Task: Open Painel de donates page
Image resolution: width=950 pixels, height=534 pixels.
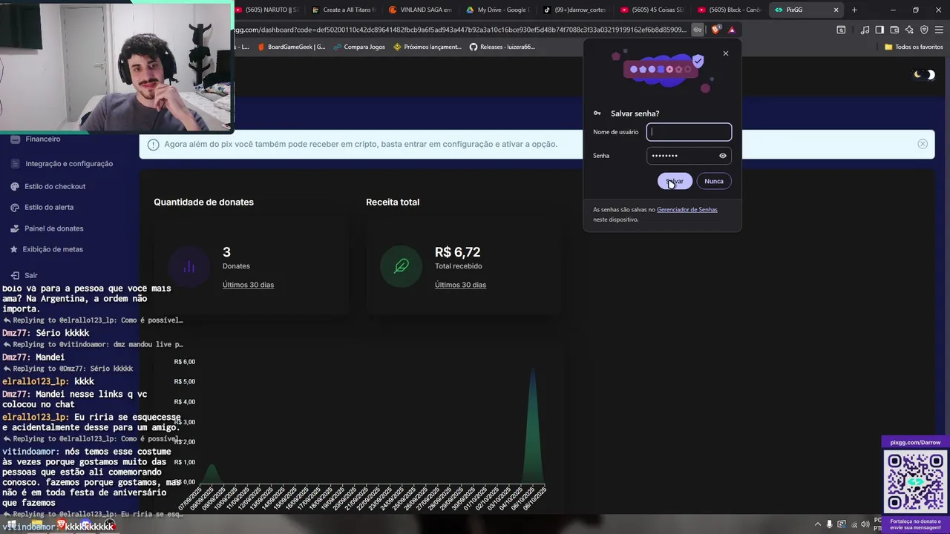Action: pyautogui.click(x=53, y=228)
